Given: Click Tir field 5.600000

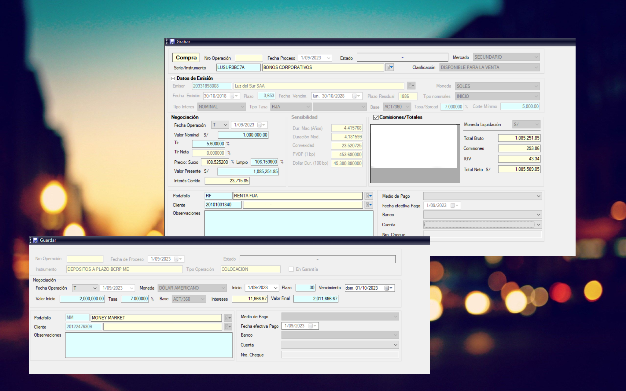Looking at the screenshot, I should tap(208, 144).
